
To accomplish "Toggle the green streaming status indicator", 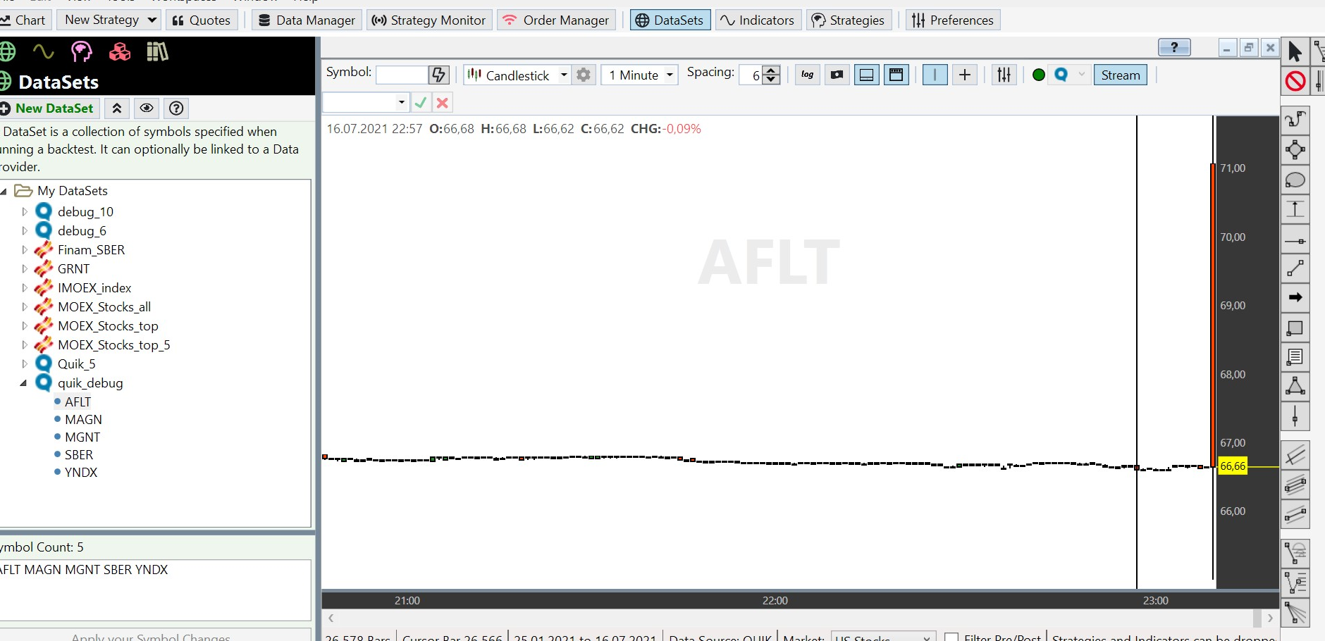I will pos(1038,75).
